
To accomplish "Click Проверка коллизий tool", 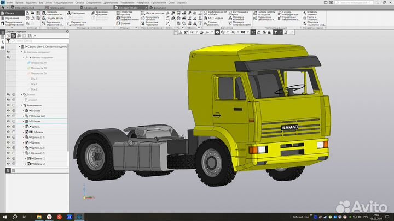I will 237,19.
